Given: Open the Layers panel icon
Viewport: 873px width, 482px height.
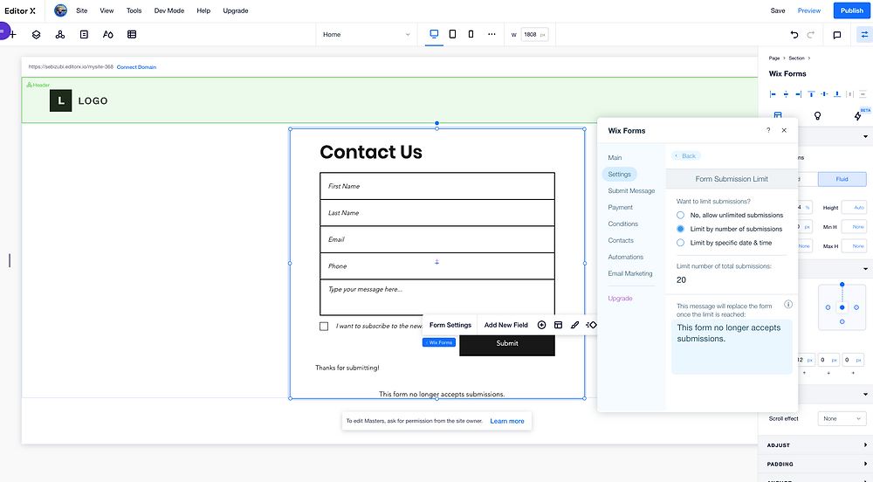Looking at the screenshot, I should pos(36,35).
